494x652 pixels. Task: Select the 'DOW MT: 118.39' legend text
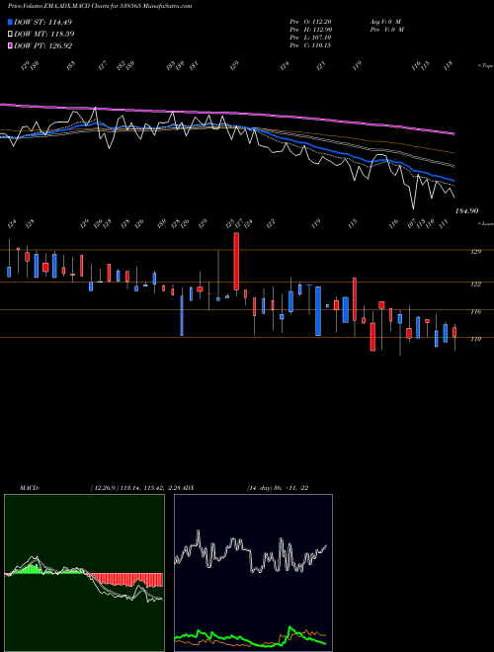(x=44, y=34)
